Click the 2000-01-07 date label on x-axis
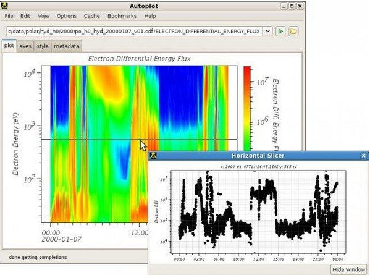The height and width of the screenshot is (275, 370). [x=62, y=239]
